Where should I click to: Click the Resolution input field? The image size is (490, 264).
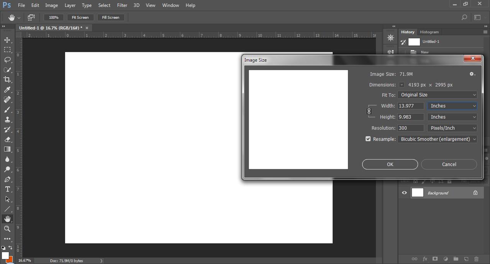pos(411,128)
